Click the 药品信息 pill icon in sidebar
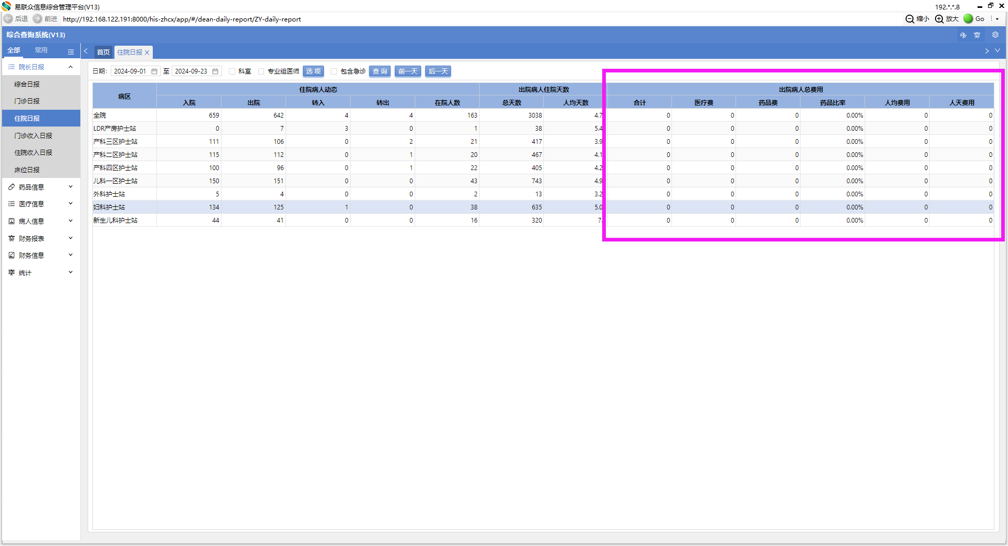The image size is (1008, 546). coord(12,187)
